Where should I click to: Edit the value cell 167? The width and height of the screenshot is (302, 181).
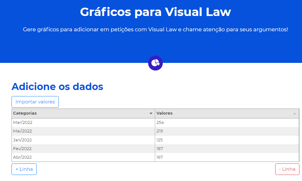click(x=227, y=157)
